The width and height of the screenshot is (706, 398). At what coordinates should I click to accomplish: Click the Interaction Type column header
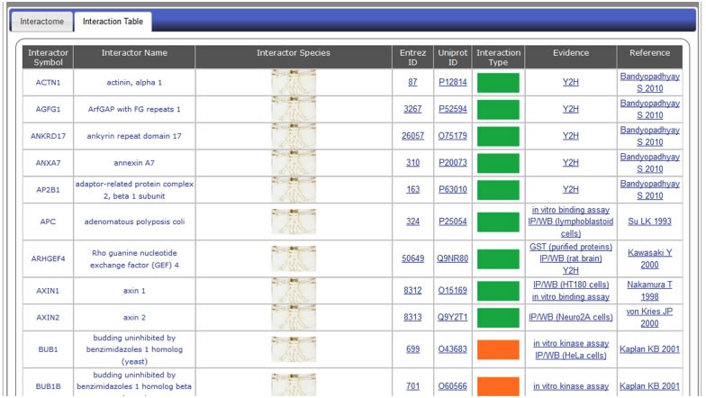(498, 58)
